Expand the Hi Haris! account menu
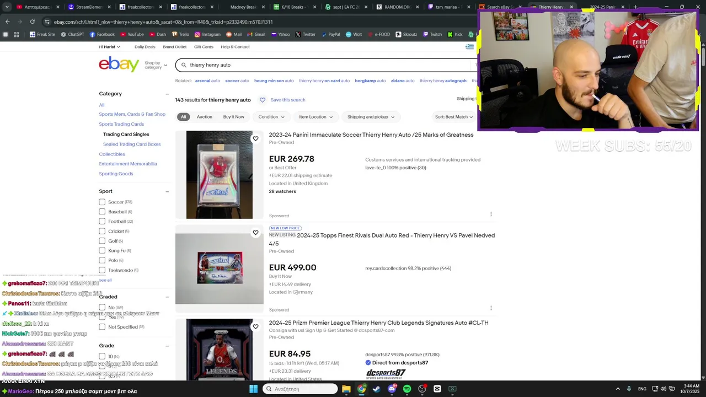This screenshot has width=706, height=397. 109,47
